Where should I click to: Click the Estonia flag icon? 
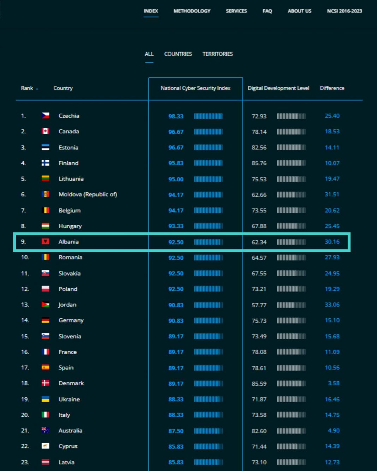click(x=45, y=147)
